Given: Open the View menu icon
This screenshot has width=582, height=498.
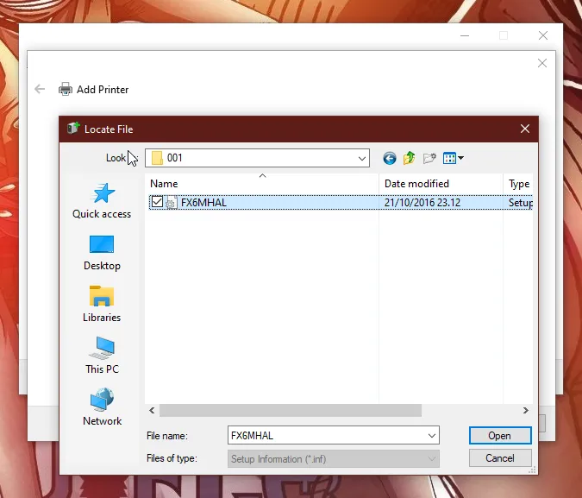Looking at the screenshot, I should click(x=453, y=158).
